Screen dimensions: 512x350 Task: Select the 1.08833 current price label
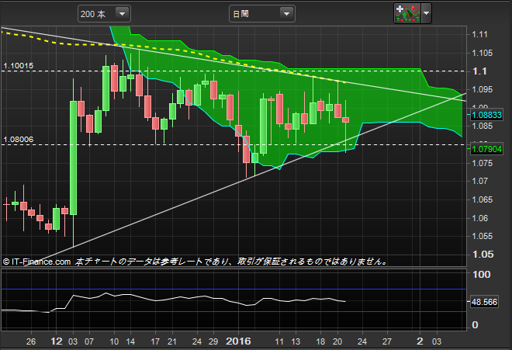click(486, 115)
